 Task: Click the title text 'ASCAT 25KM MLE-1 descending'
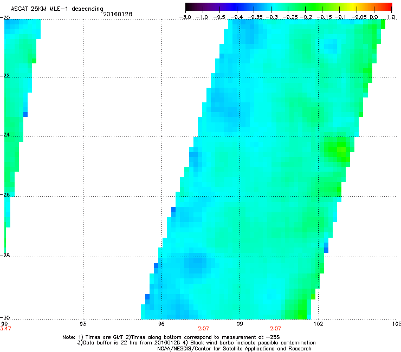[57, 9]
